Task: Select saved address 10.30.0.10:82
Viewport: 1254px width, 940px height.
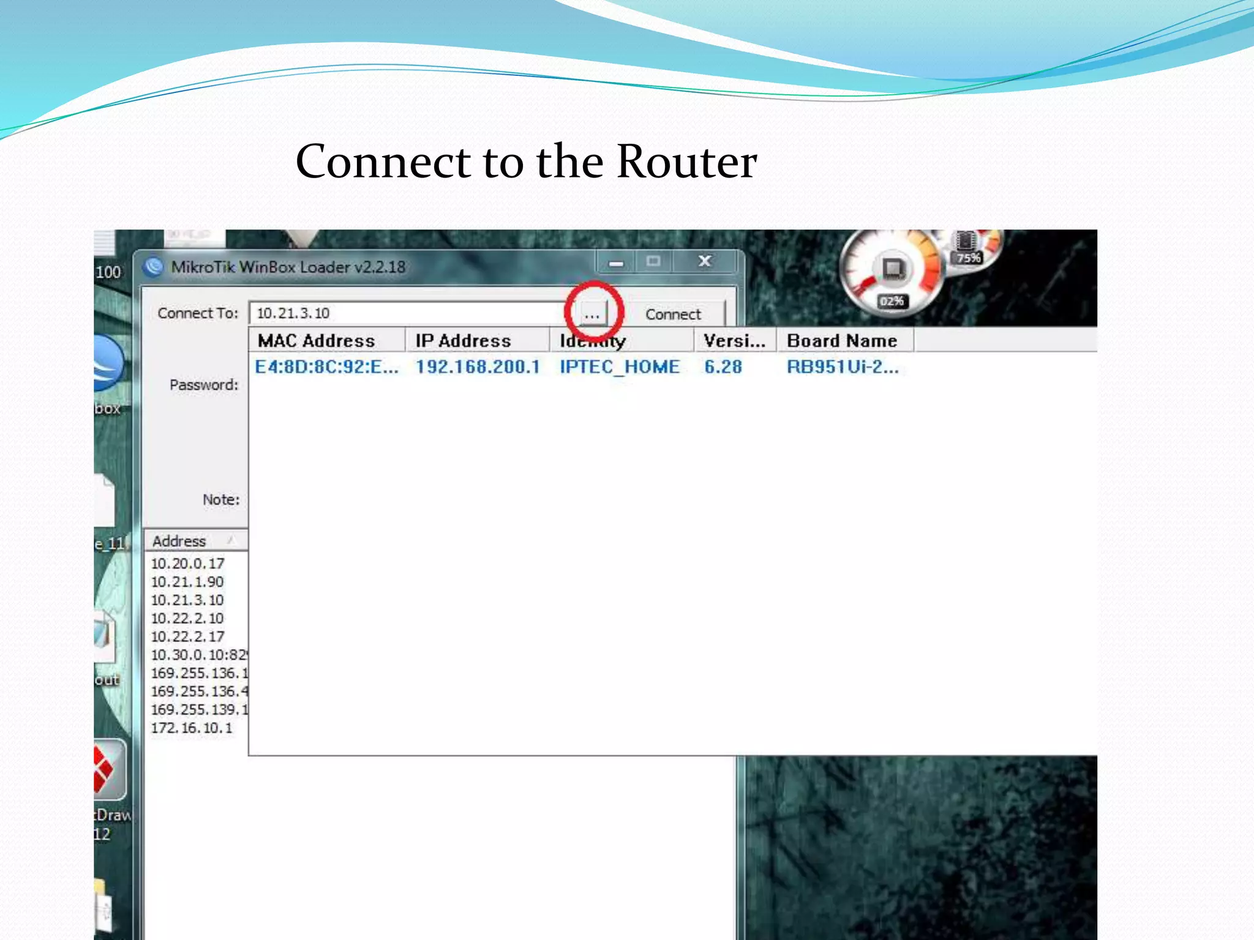Action: (x=198, y=655)
